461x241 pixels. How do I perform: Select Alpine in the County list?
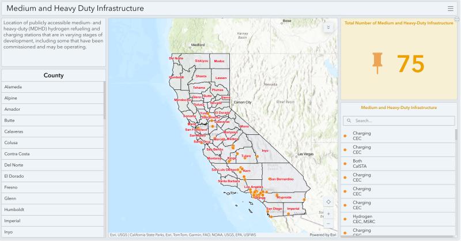pyautogui.click(x=53, y=98)
